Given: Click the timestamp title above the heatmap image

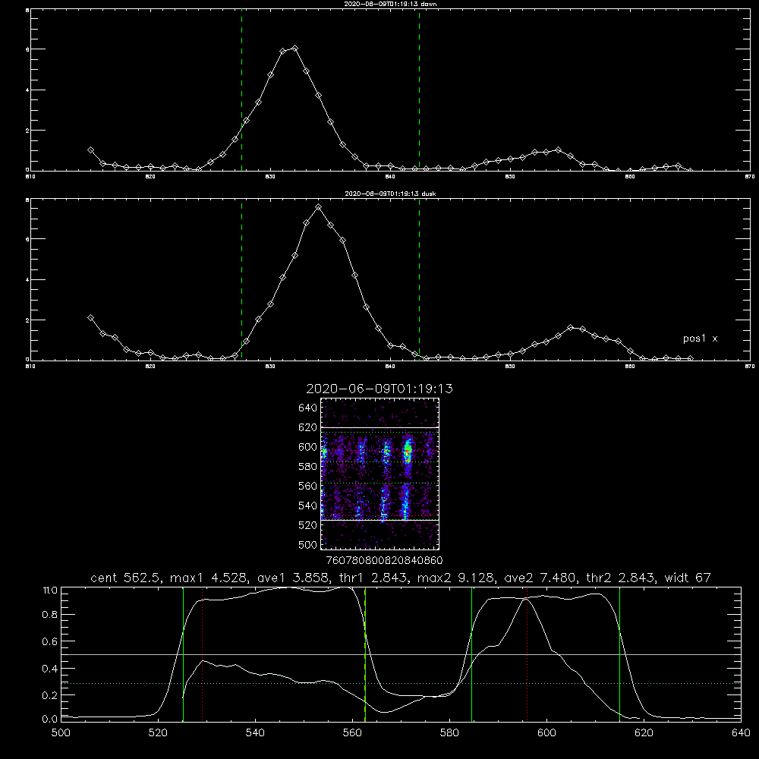Looking at the screenshot, I should 379,389.
